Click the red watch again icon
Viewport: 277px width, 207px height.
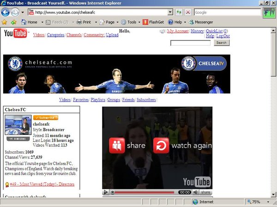[x=161, y=145]
